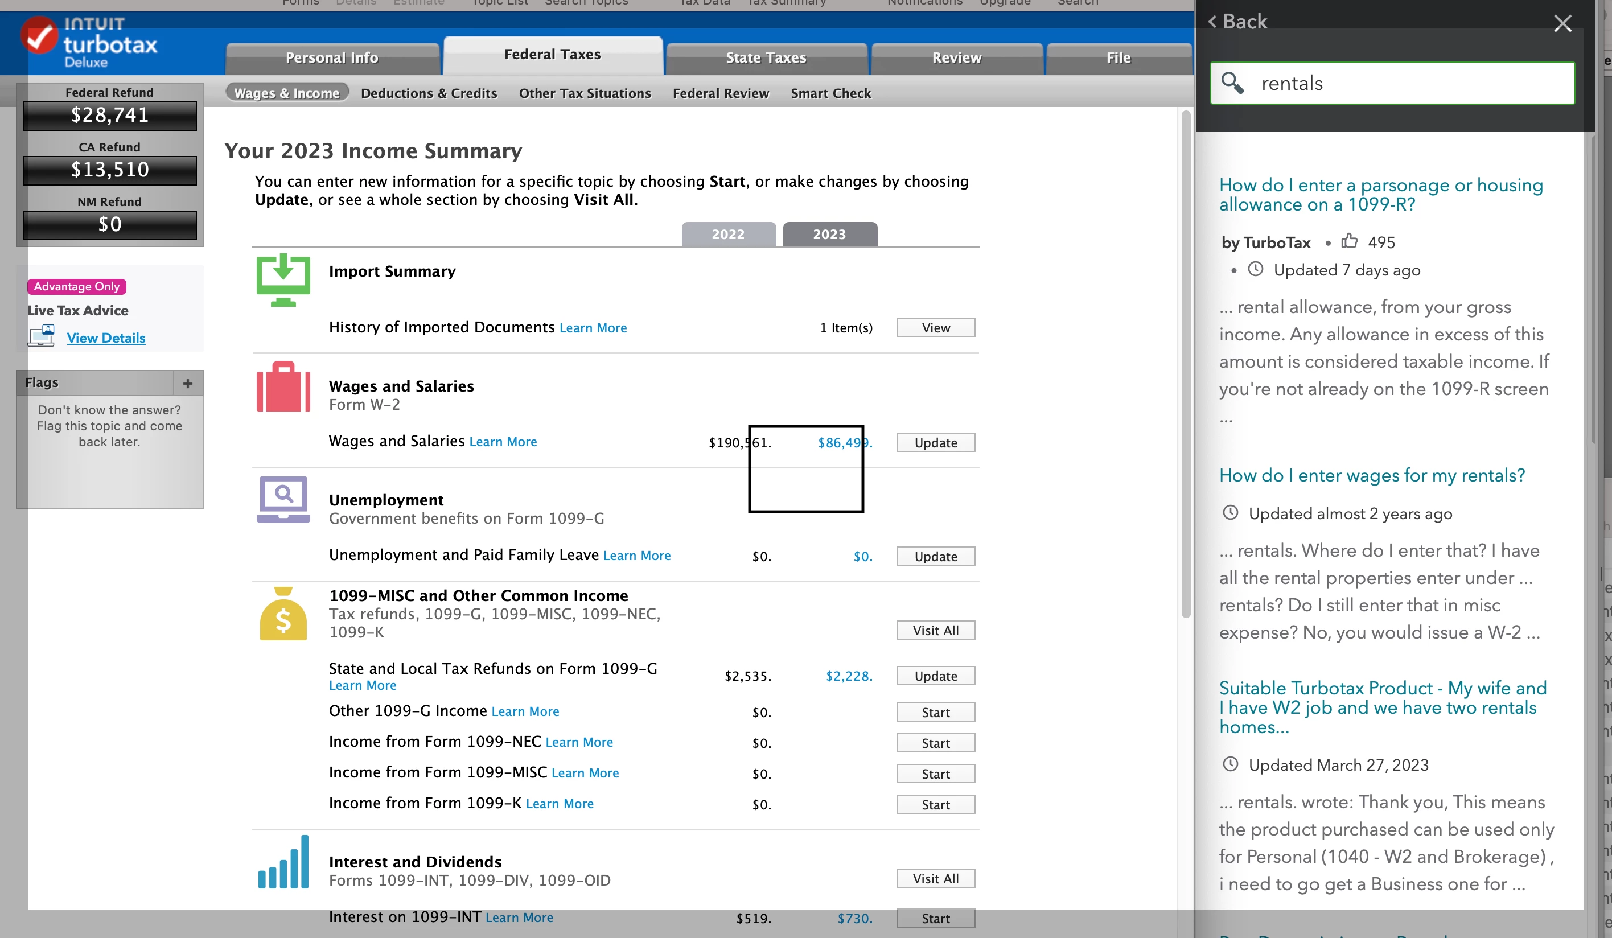This screenshot has width=1612, height=938.
Task: Click the search magnifier icon in help panel
Action: pos(1232,83)
